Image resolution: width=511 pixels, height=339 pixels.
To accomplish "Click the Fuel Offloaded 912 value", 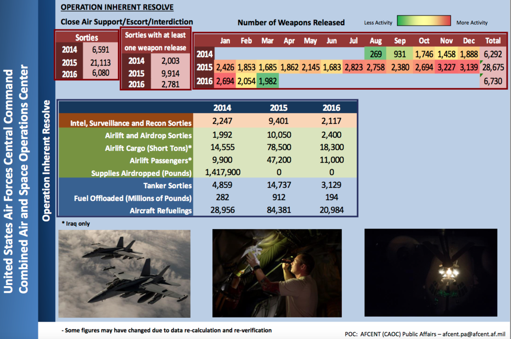I will (279, 198).
